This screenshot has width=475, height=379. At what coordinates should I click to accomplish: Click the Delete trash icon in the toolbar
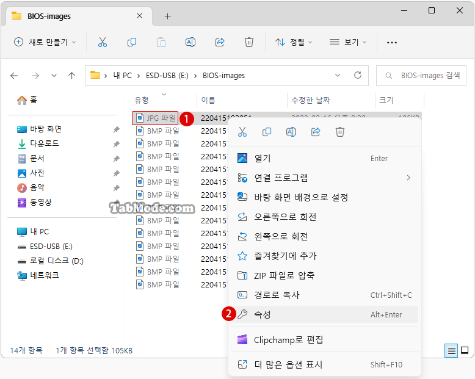pos(248,42)
